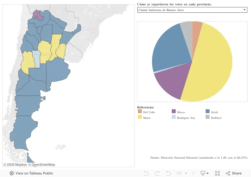This screenshot has height=177, width=251.
Task: Open View on Tableau Public link
Action: (x=31, y=173)
